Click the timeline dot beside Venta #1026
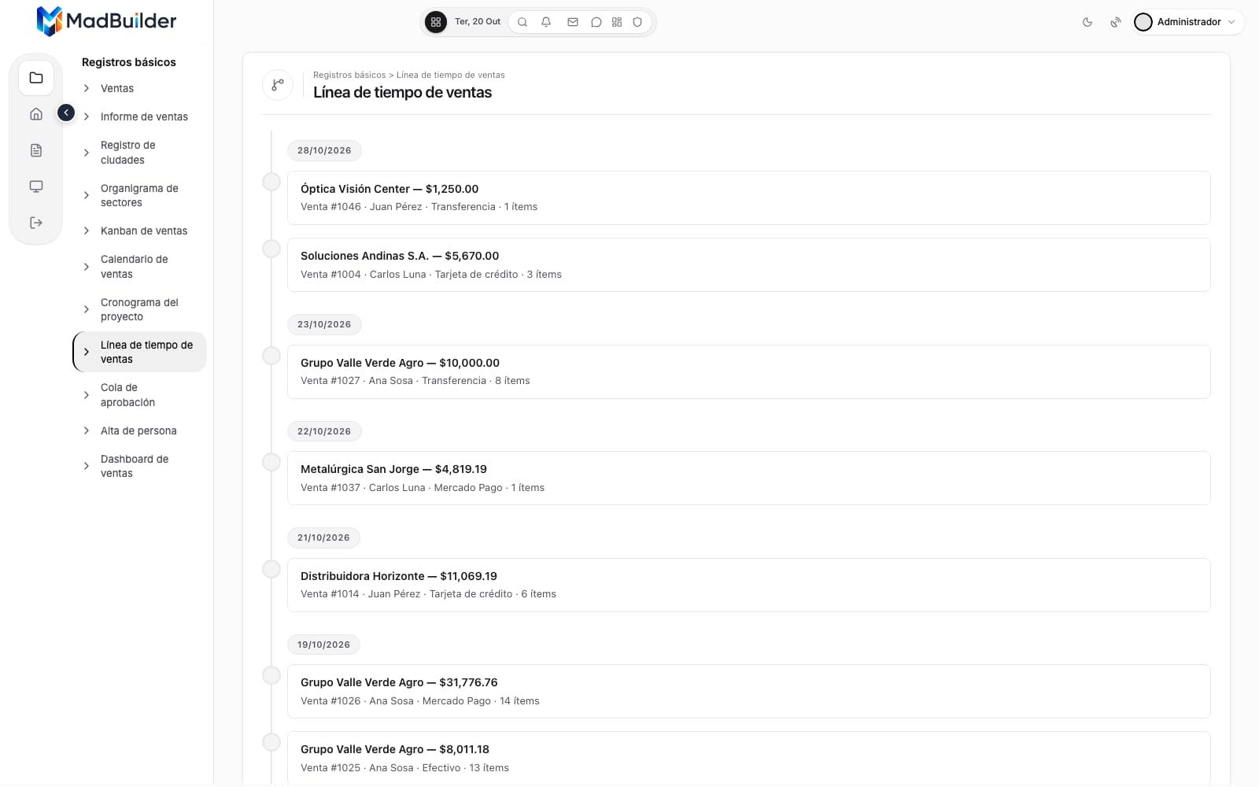 coord(271,675)
